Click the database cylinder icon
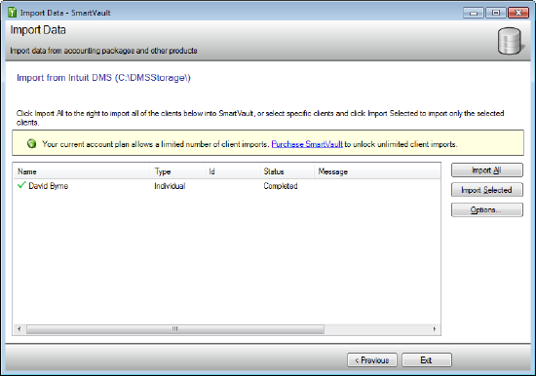 click(x=511, y=41)
